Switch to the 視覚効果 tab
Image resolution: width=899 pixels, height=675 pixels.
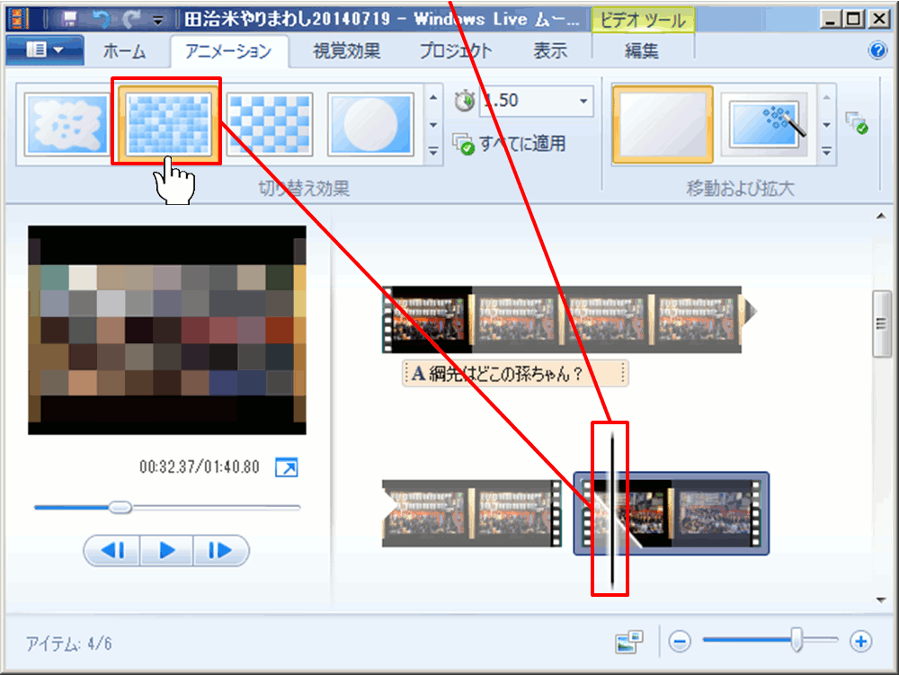click(x=346, y=51)
